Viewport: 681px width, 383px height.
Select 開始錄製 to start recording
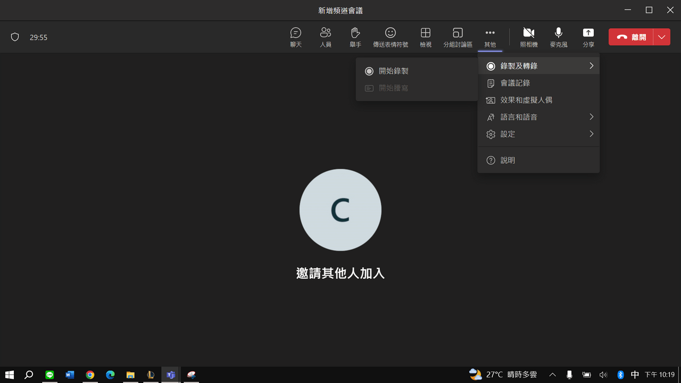(394, 71)
